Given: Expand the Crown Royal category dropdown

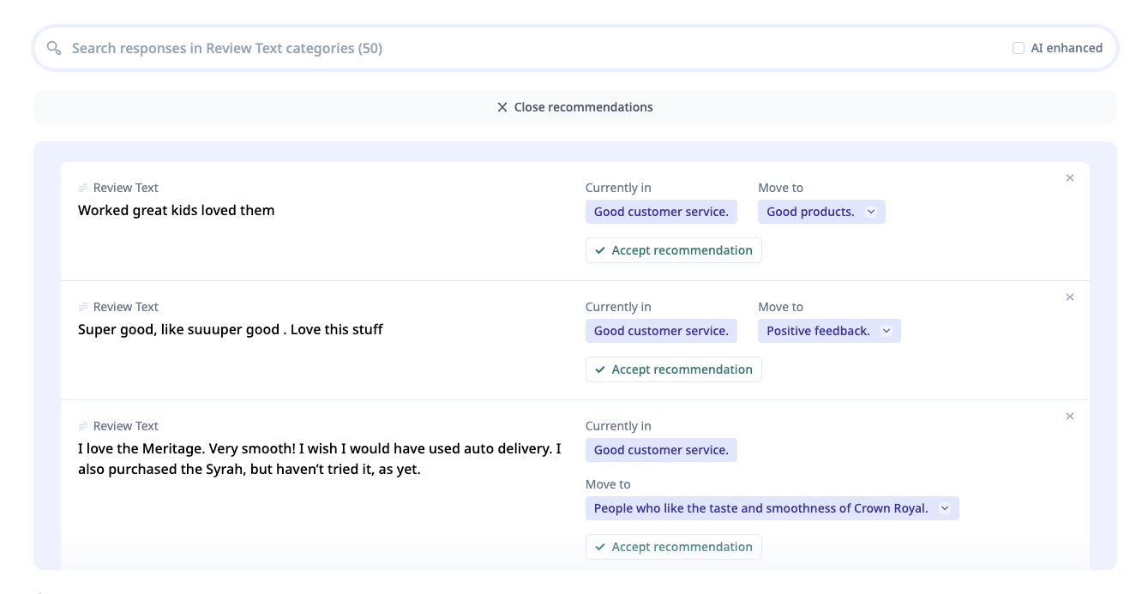Looking at the screenshot, I should (x=945, y=508).
